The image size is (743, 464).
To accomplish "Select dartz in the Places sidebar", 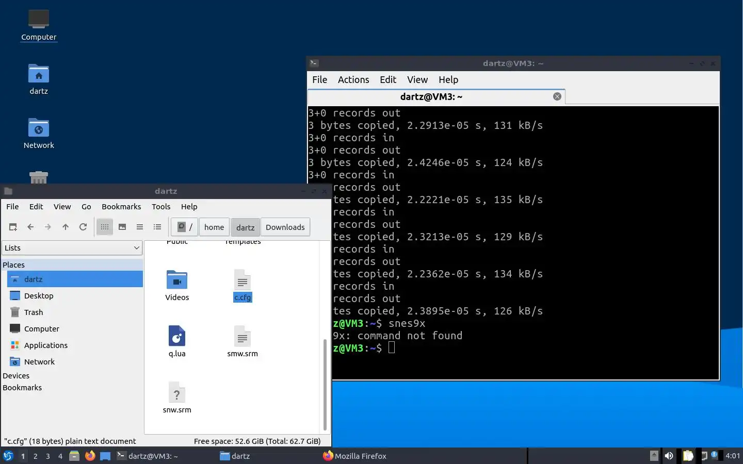I will pos(75,279).
